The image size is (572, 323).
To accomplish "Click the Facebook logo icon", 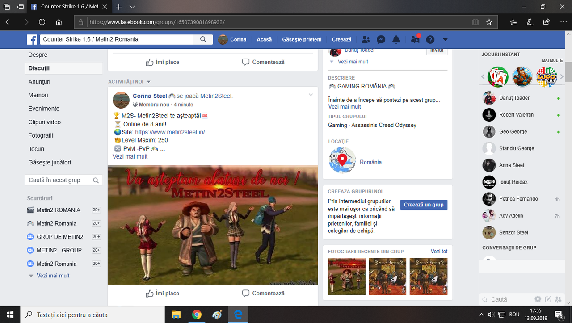I will tap(32, 39).
